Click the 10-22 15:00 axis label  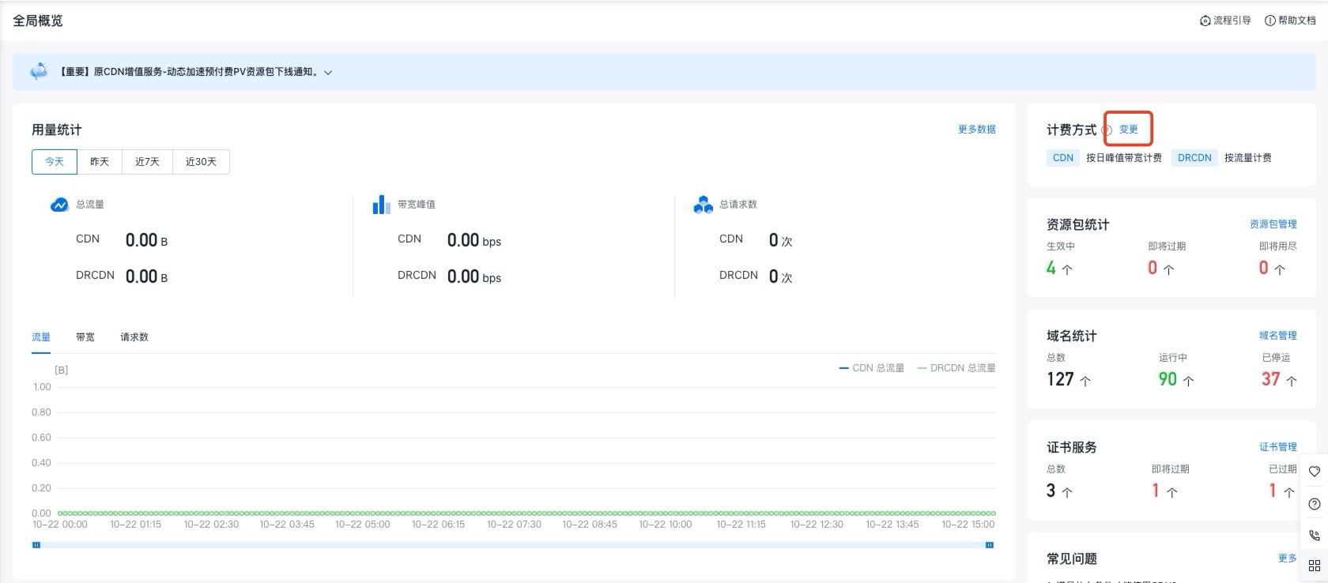[968, 525]
